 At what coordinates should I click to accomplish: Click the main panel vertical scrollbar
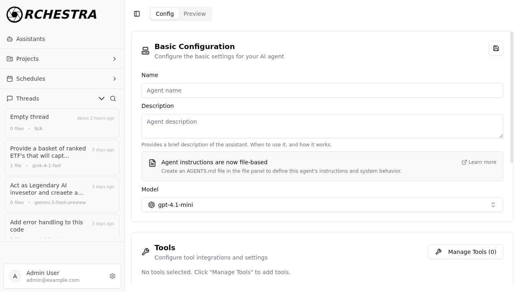512,97
